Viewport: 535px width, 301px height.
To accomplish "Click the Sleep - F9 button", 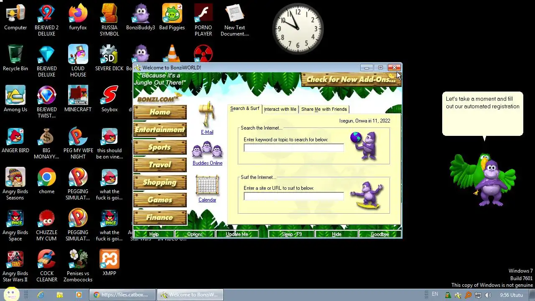I will [291, 234].
